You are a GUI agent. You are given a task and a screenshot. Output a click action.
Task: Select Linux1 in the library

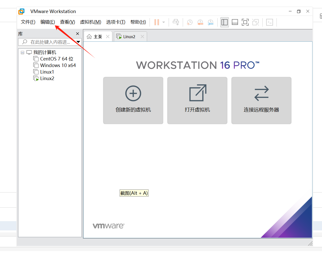point(47,72)
